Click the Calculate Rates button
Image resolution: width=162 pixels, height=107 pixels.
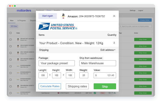[50, 86]
